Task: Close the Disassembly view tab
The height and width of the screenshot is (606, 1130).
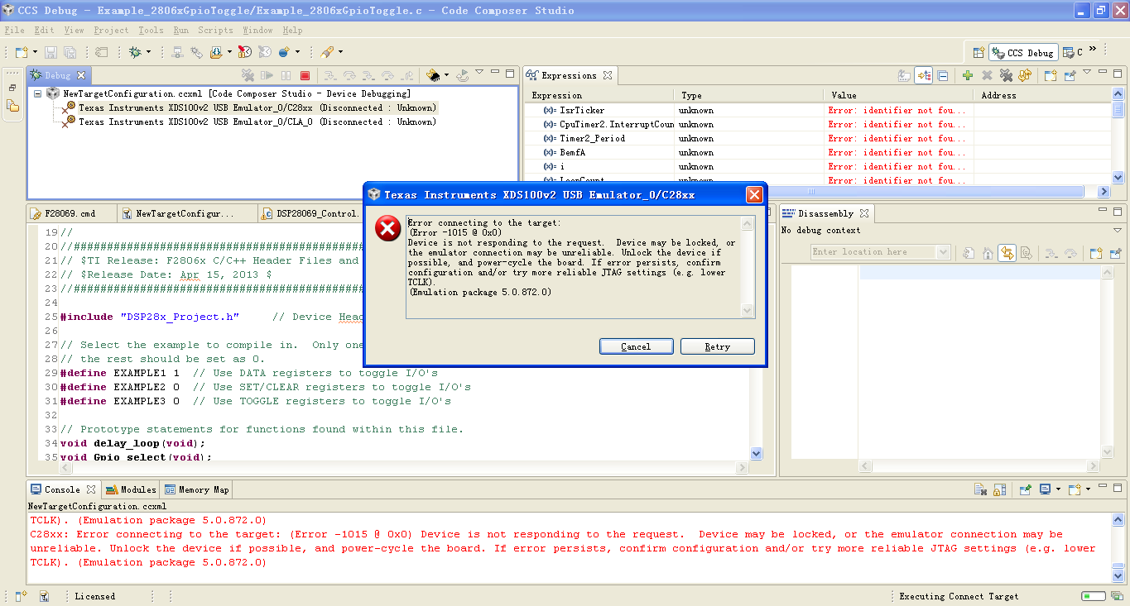Action: tap(863, 213)
